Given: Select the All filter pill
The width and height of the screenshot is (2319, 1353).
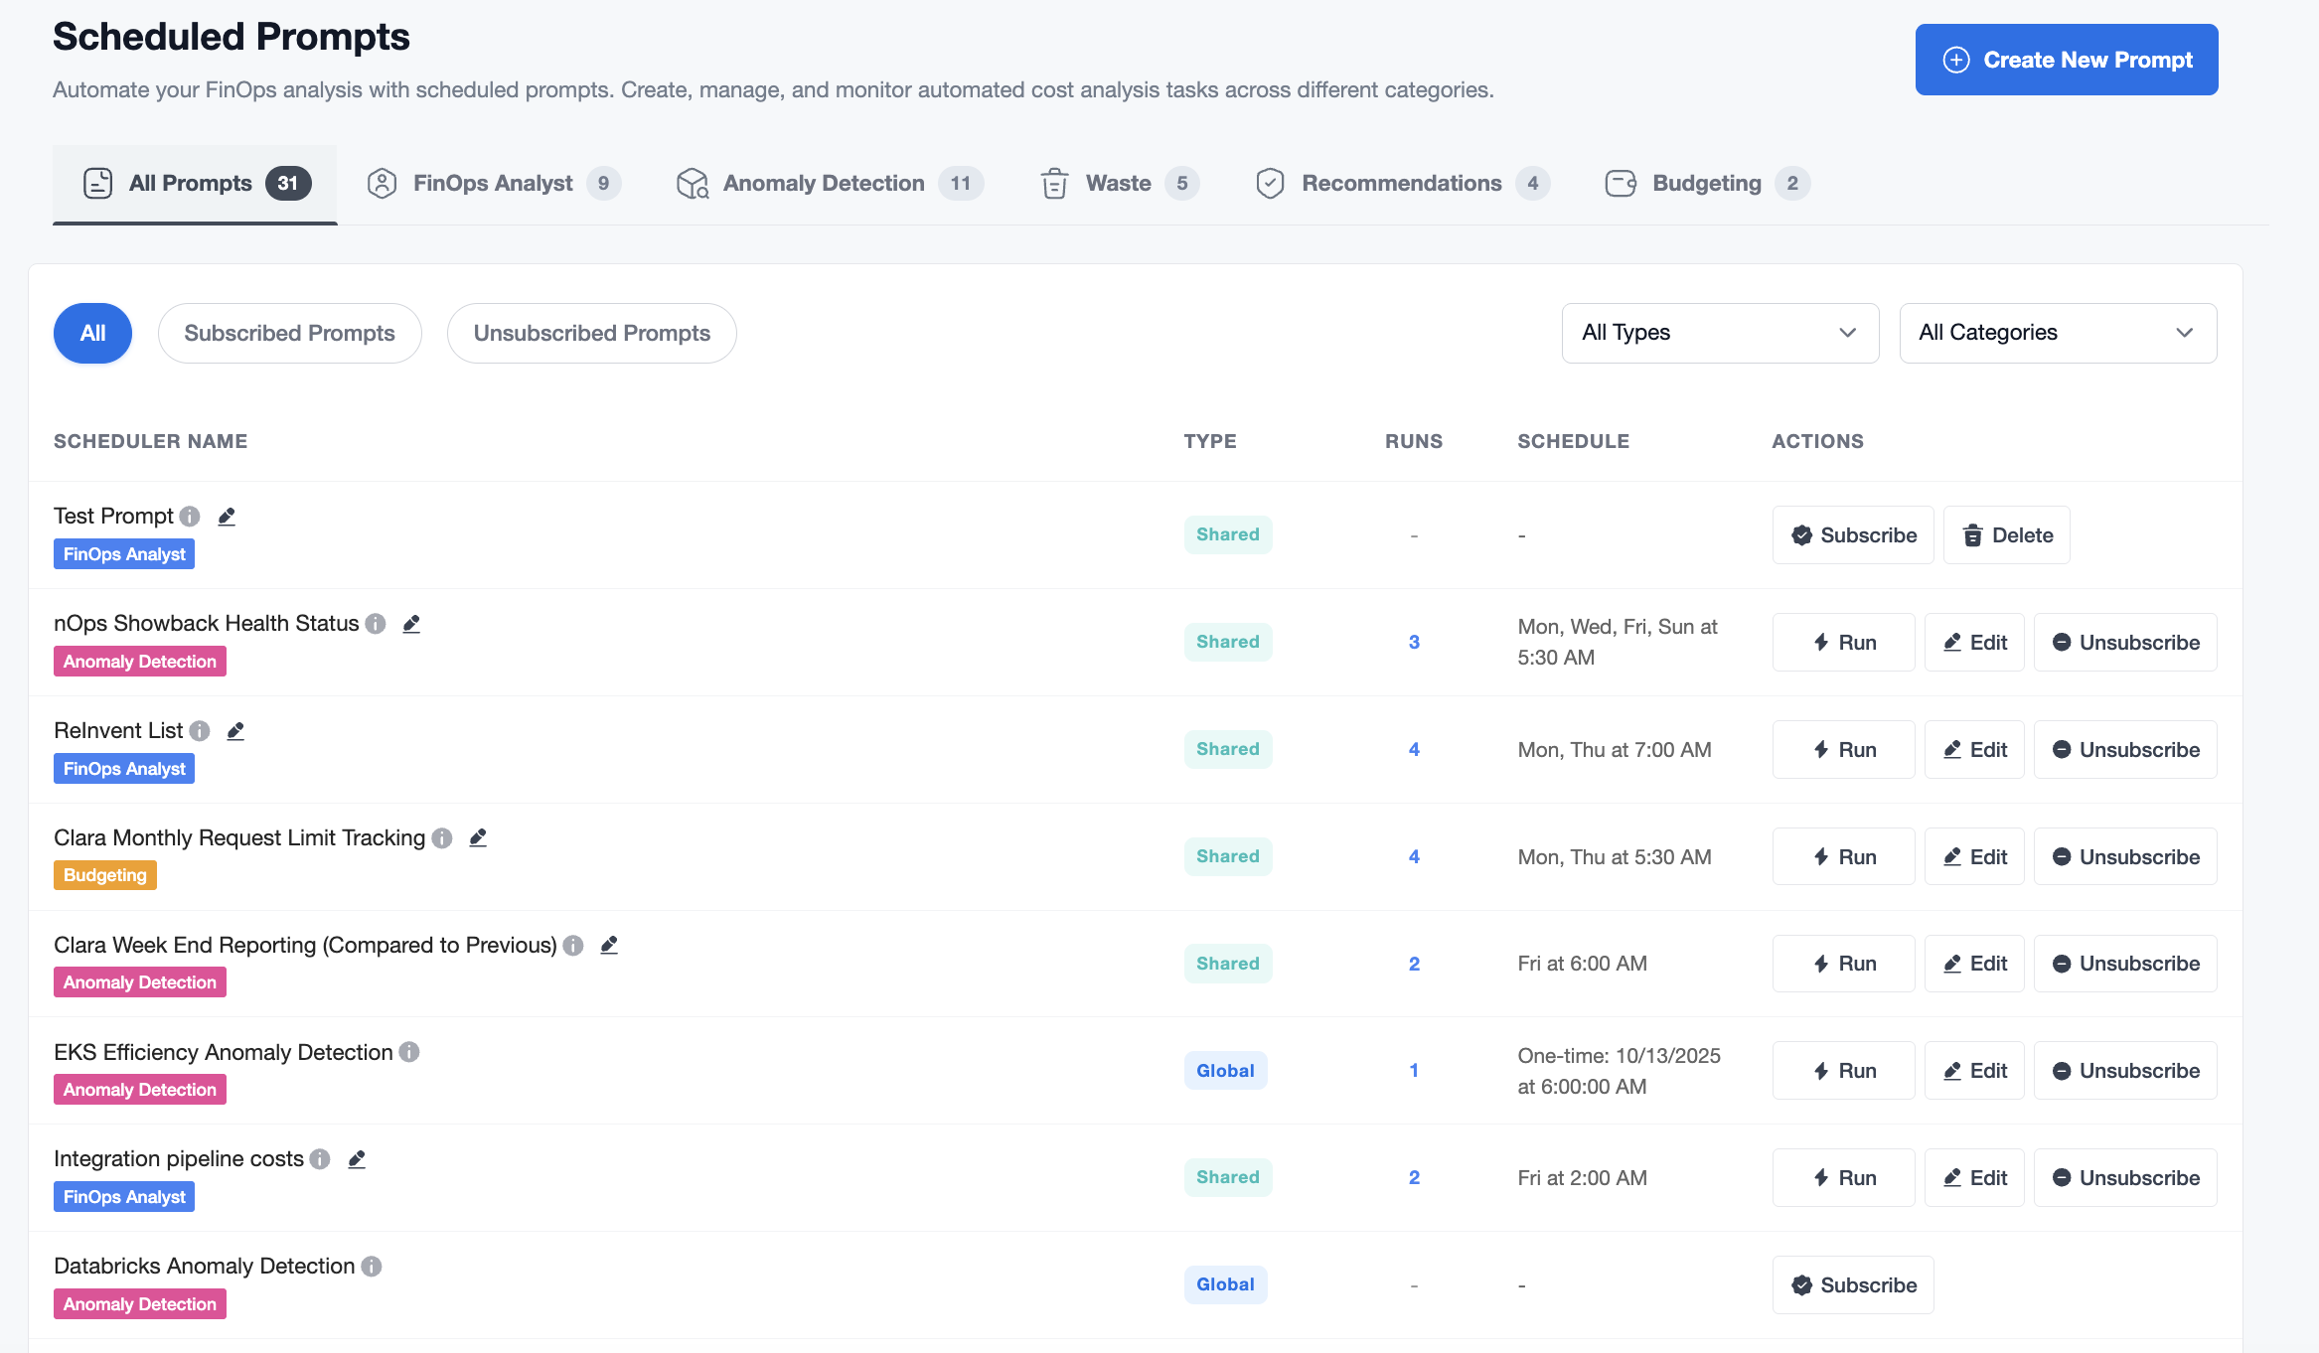Looking at the screenshot, I should click(x=92, y=333).
